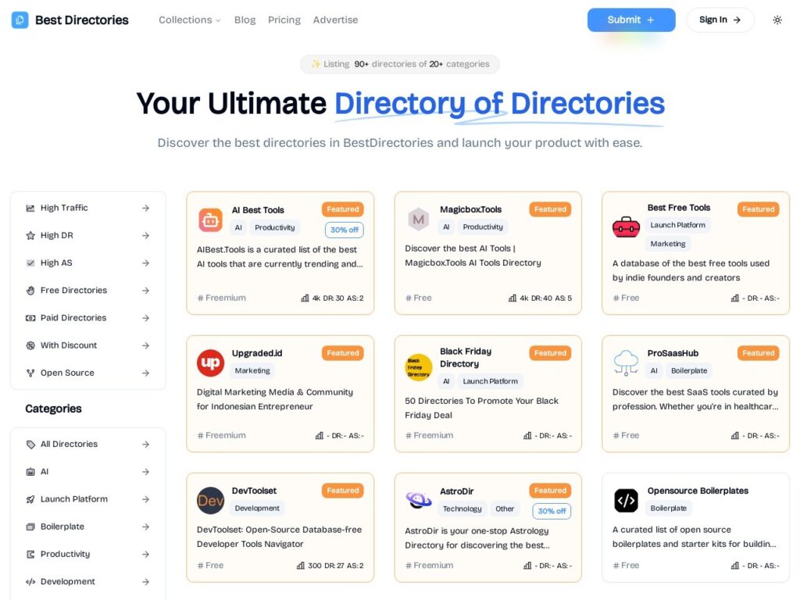The width and height of the screenshot is (800, 600).
Task: Click the Launch Platform rocket icon
Action: click(30, 499)
